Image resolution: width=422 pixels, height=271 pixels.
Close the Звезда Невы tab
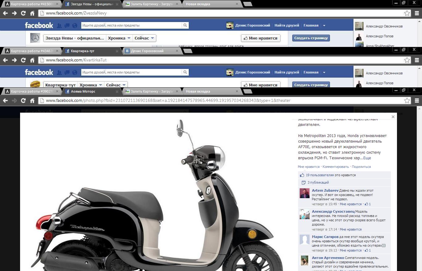[117, 4]
